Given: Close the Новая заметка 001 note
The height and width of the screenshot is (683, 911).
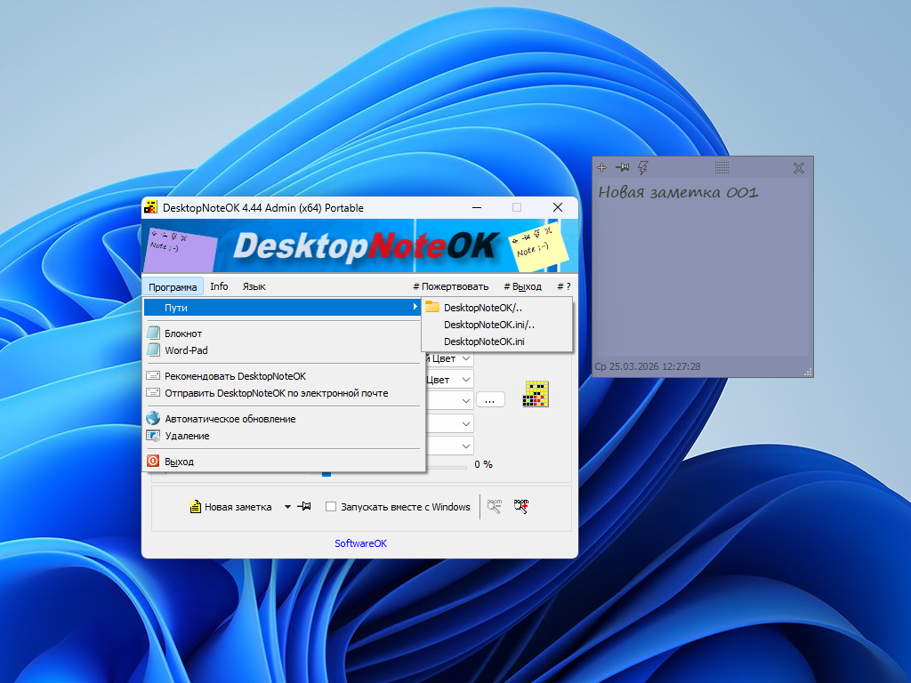Looking at the screenshot, I should pos(799,168).
